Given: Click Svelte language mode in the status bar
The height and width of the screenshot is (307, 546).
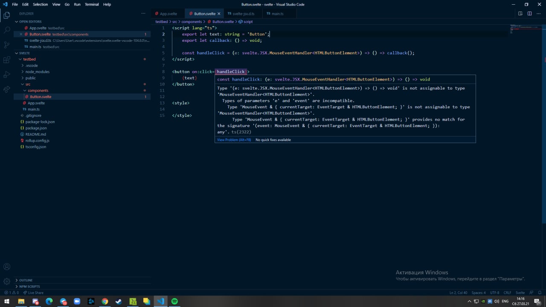Looking at the screenshot, I should tap(520, 293).
